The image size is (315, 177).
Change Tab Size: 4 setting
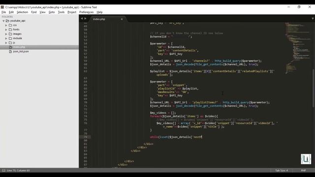[282, 171]
